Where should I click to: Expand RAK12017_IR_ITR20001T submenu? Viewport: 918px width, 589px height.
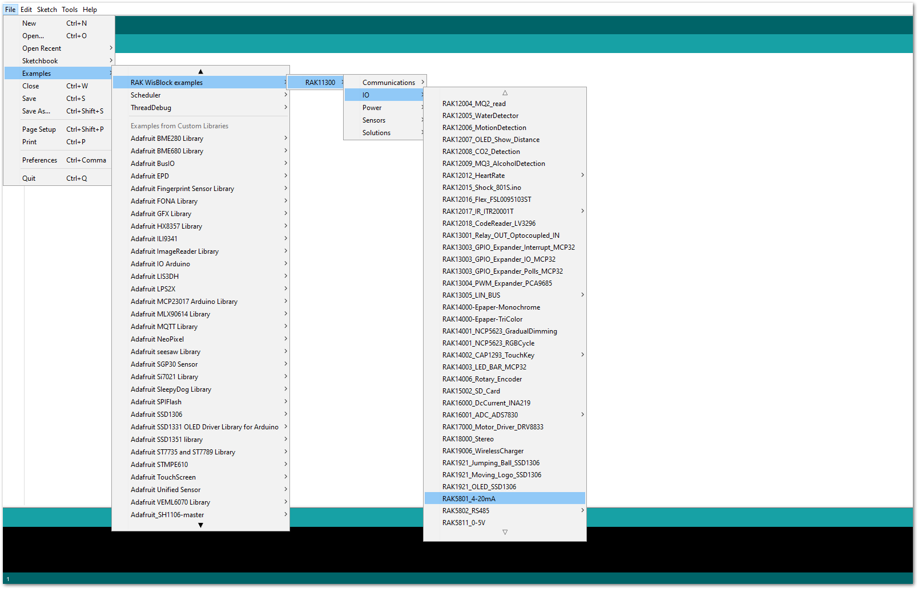(505, 212)
